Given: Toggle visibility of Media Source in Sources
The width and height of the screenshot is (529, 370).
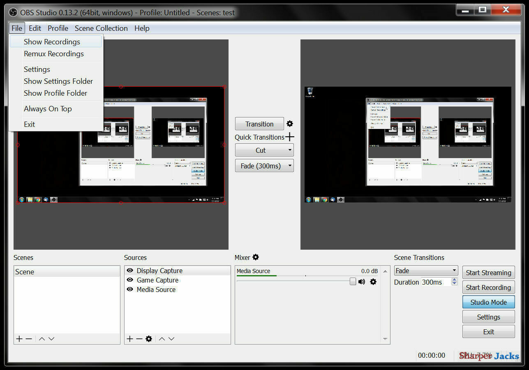Looking at the screenshot, I should [130, 290].
